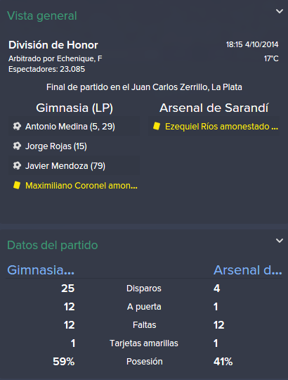Open Arsenal de Sarandí team name in overview
This screenshot has height=380, width=288.
[214, 108]
